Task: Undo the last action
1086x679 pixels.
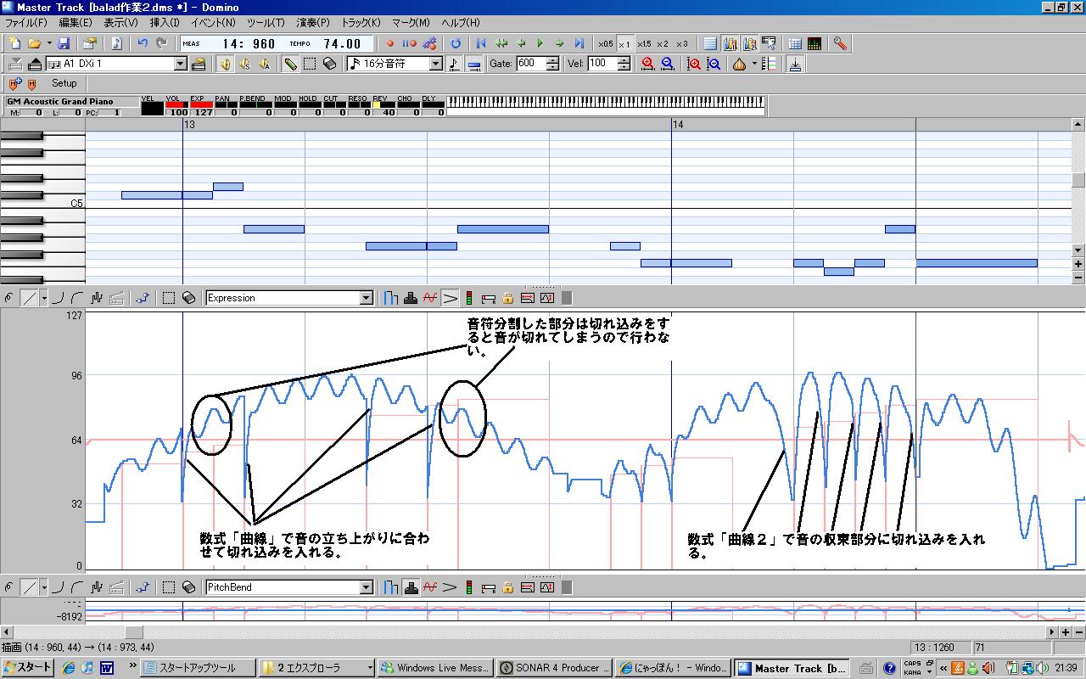Action: [x=143, y=43]
